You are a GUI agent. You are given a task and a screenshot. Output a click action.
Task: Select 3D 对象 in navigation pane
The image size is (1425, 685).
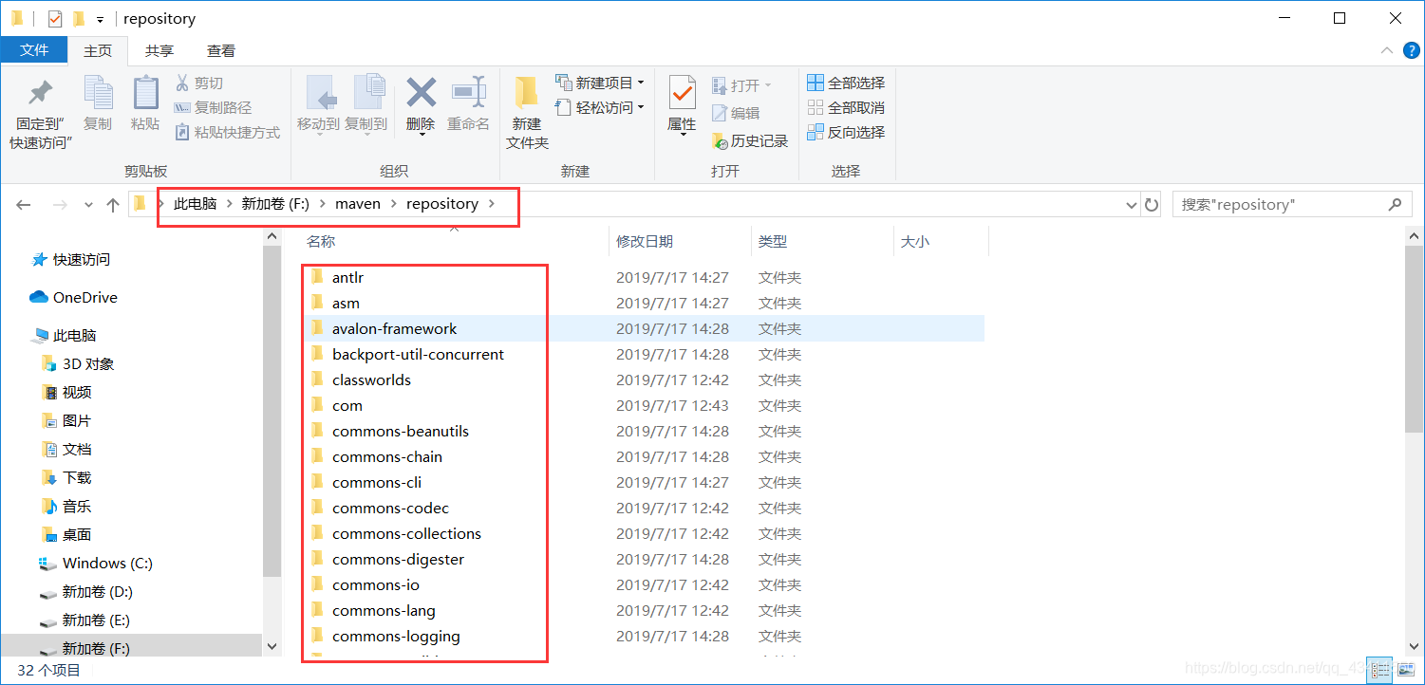tap(78, 364)
